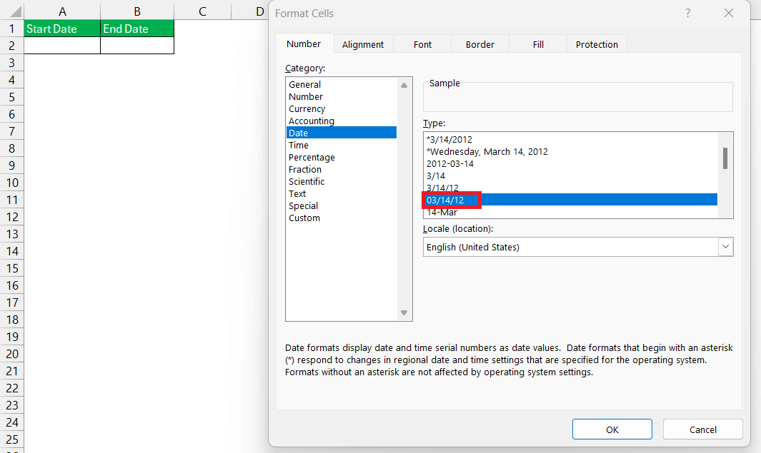Screen dimensions: 761x453
Task: Switch to the Font tab
Action: pyautogui.click(x=422, y=44)
